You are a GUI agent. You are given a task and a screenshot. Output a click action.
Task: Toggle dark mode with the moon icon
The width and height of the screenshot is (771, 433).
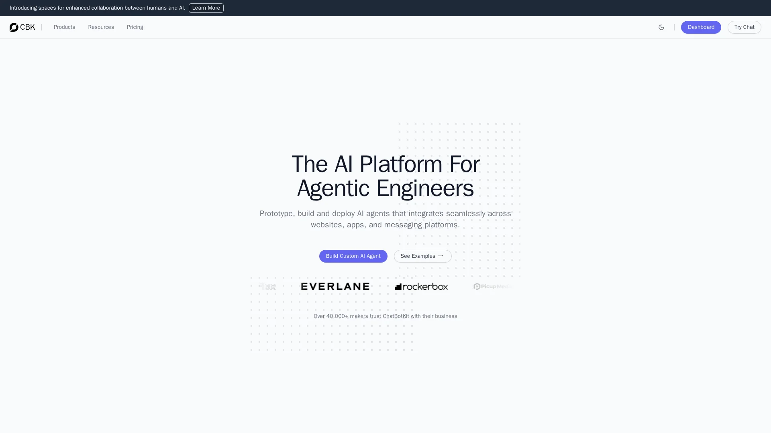pos(661,27)
